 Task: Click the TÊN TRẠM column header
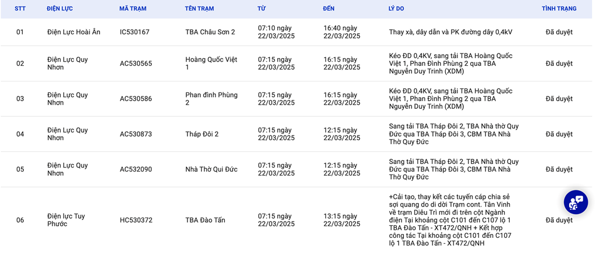tap(199, 9)
